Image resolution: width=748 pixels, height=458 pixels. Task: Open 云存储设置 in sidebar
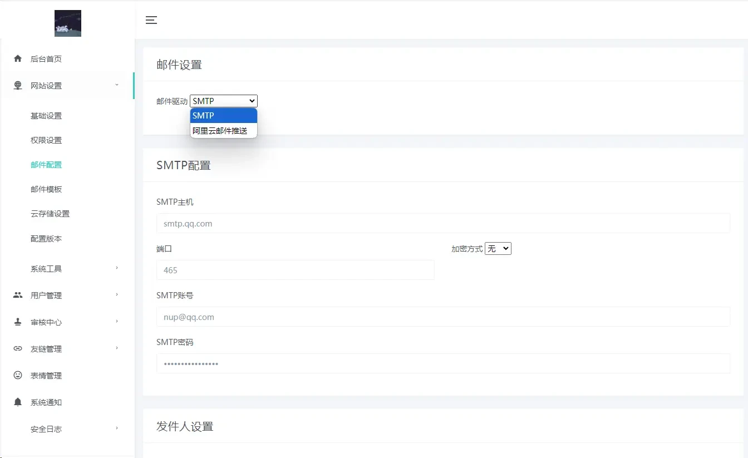[x=50, y=214]
